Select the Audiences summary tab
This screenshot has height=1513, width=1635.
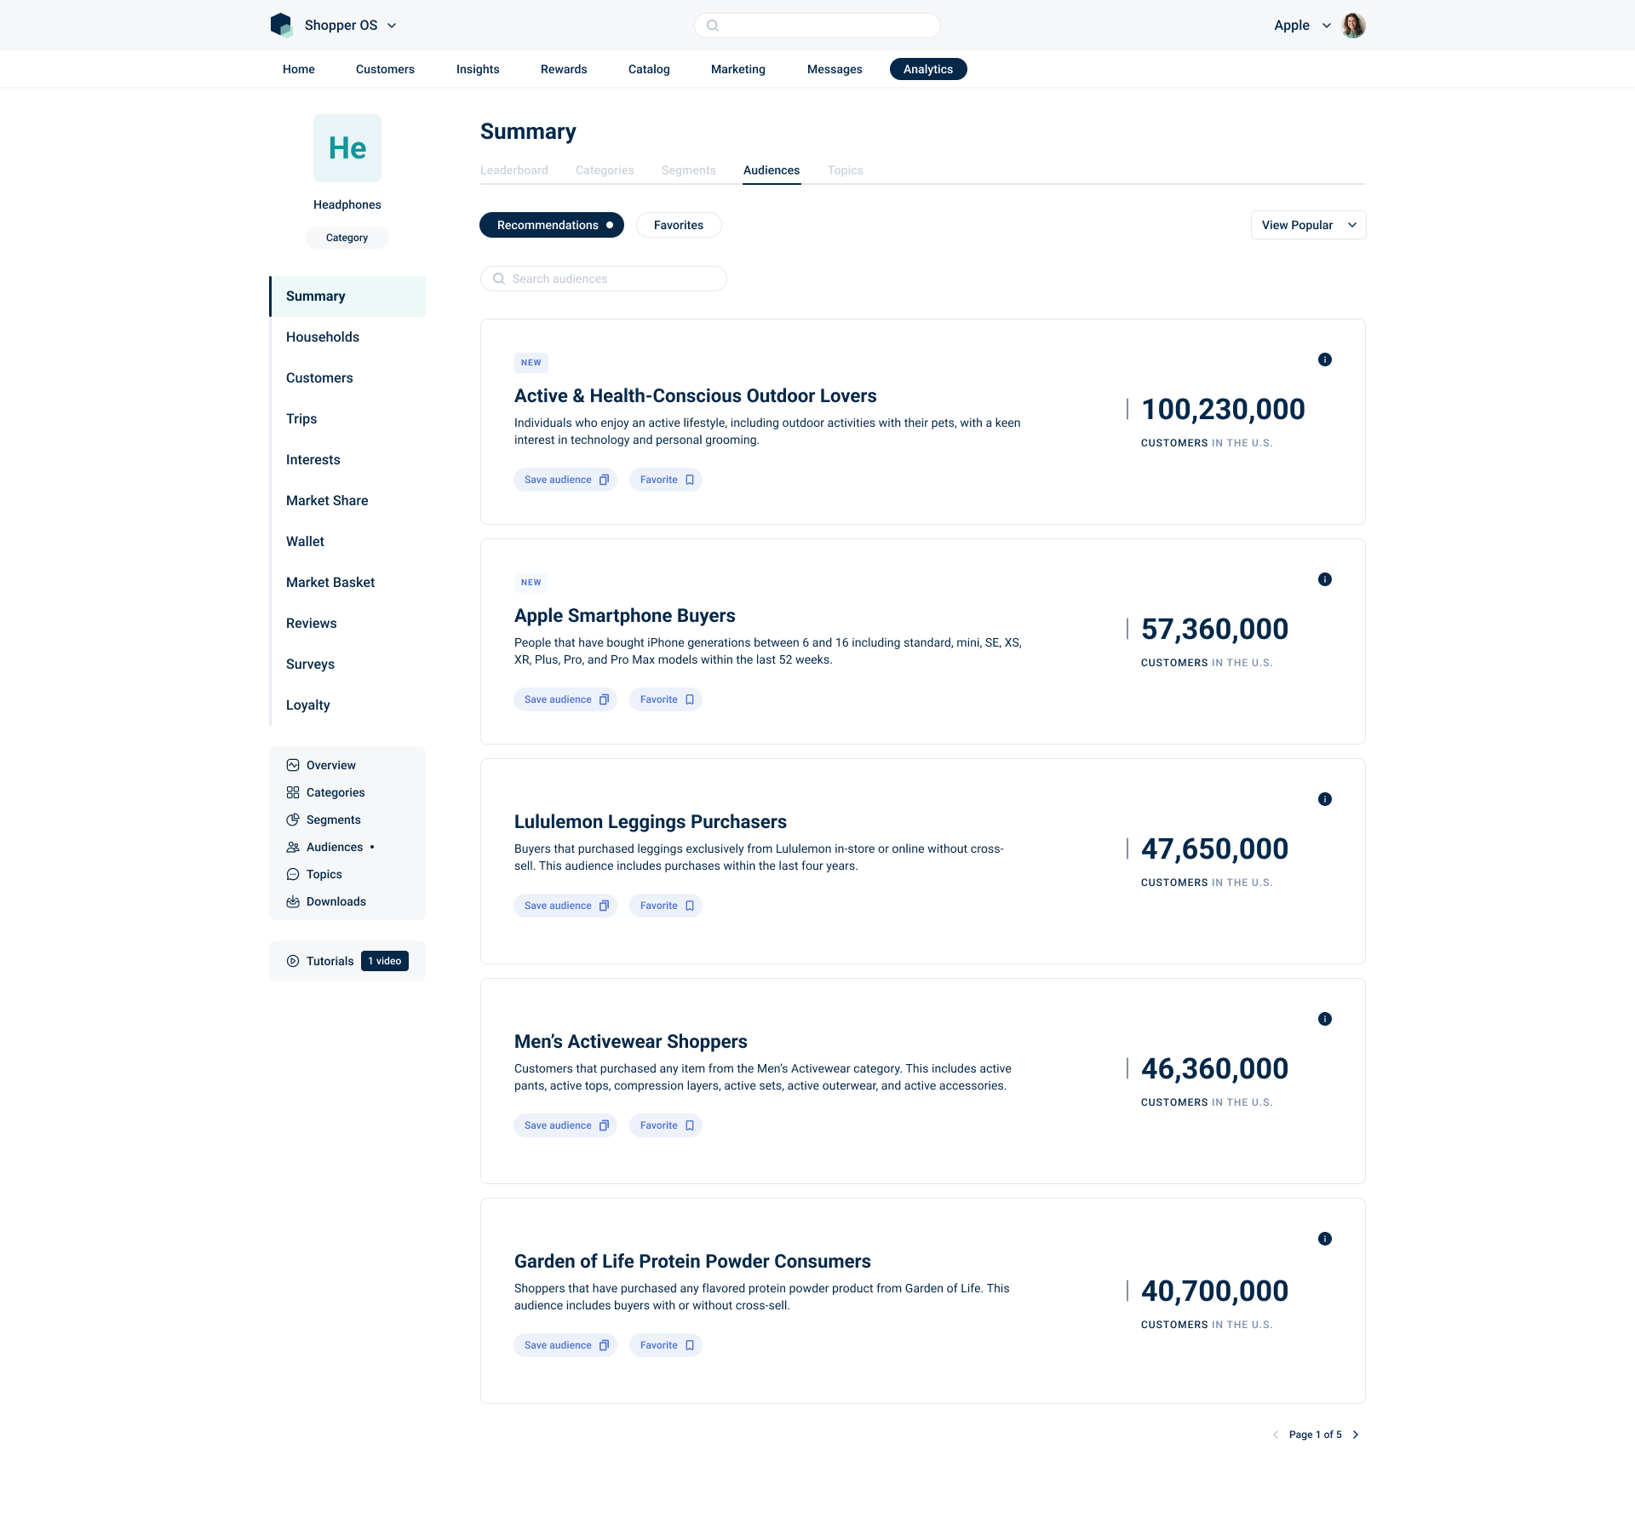[x=772, y=170]
